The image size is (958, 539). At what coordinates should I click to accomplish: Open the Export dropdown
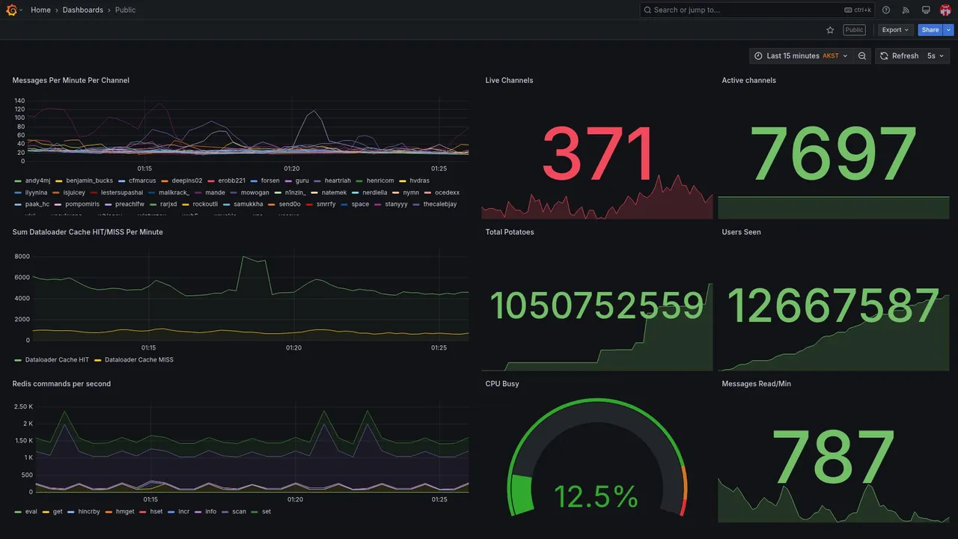[895, 30]
